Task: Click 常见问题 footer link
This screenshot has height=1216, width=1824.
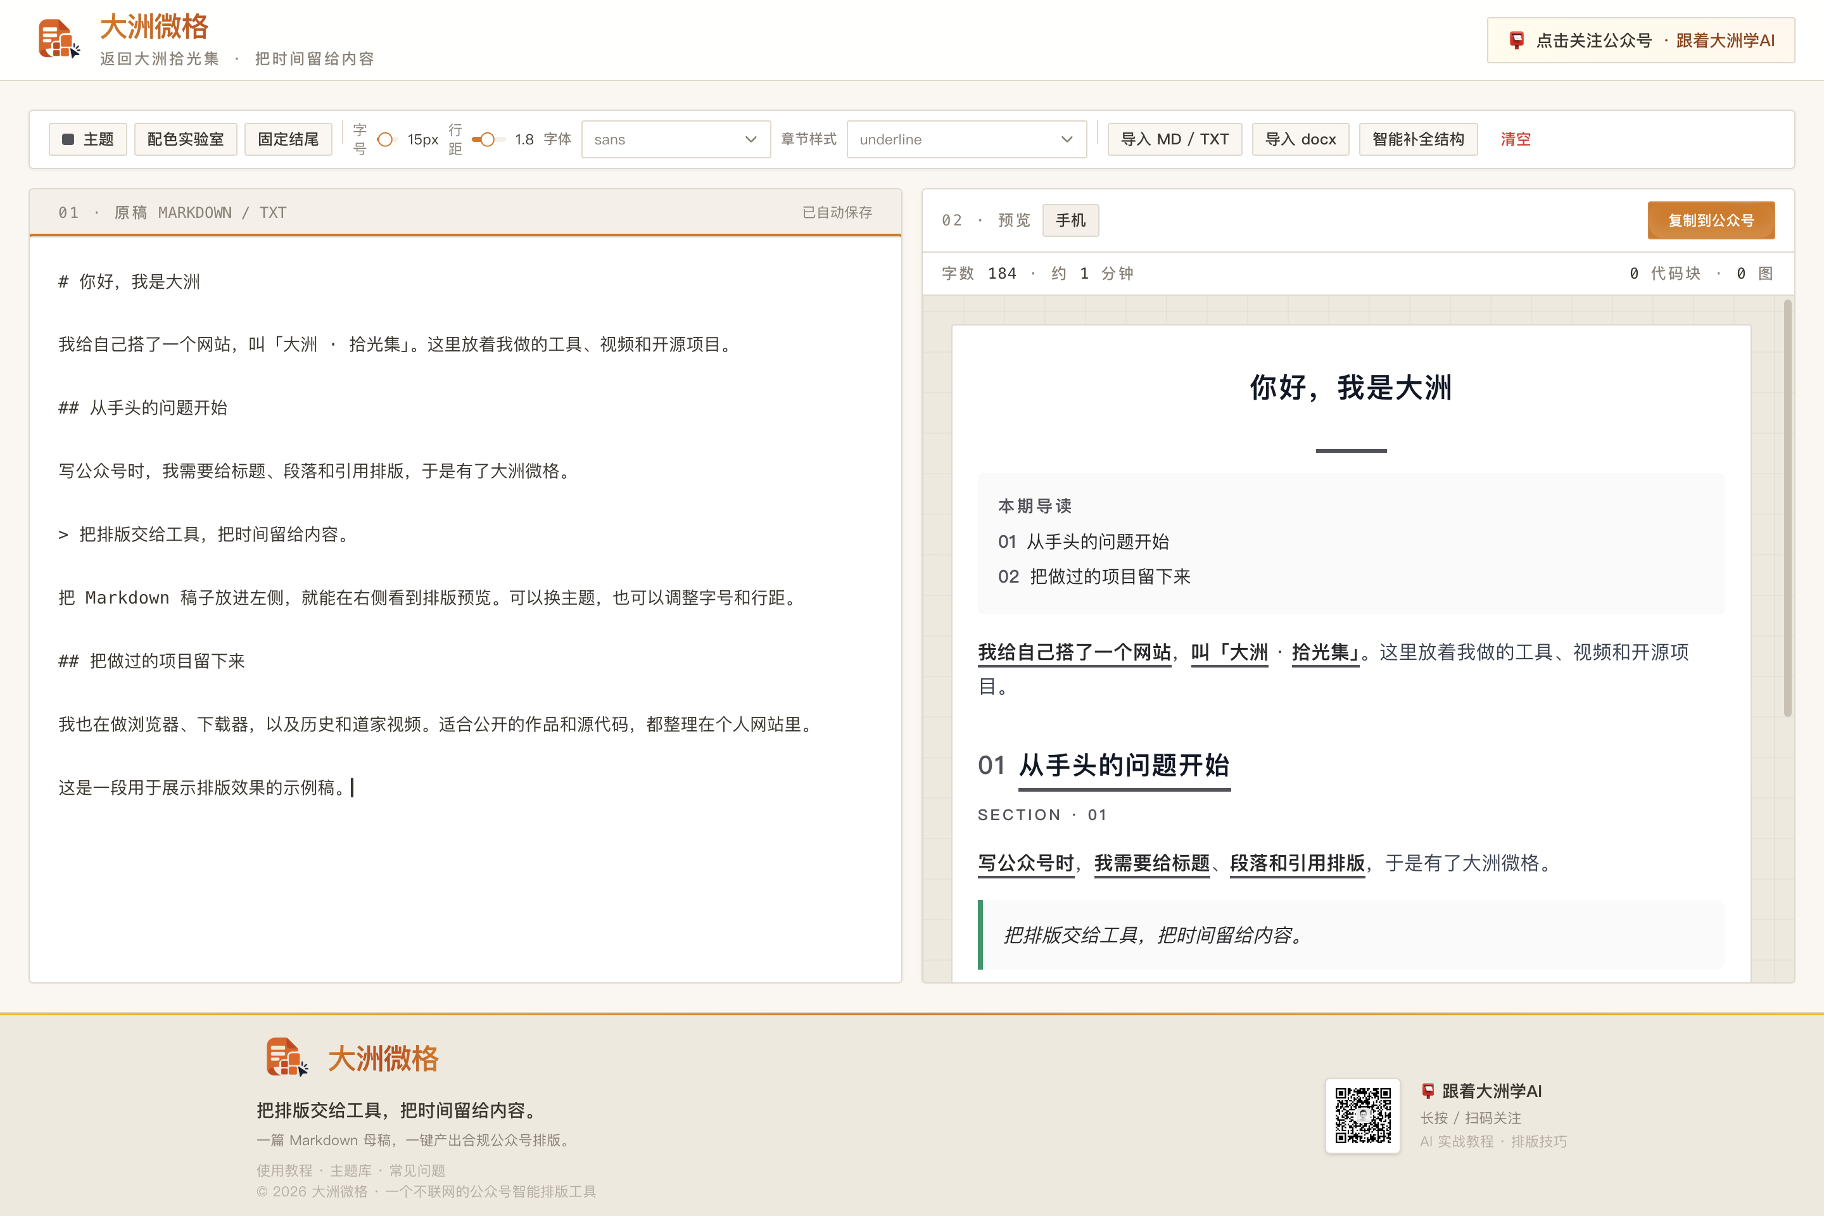Action: 417,1170
